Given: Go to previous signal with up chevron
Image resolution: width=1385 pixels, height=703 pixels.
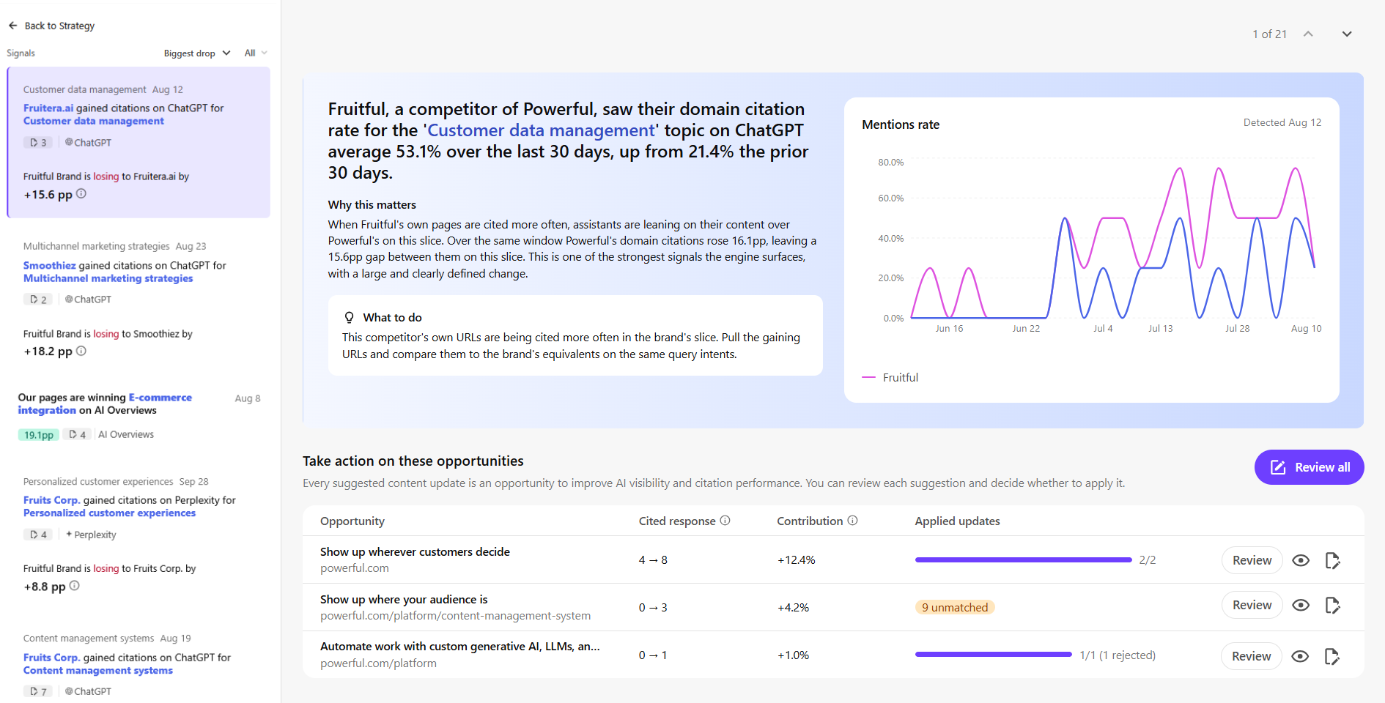Looking at the screenshot, I should [1308, 34].
